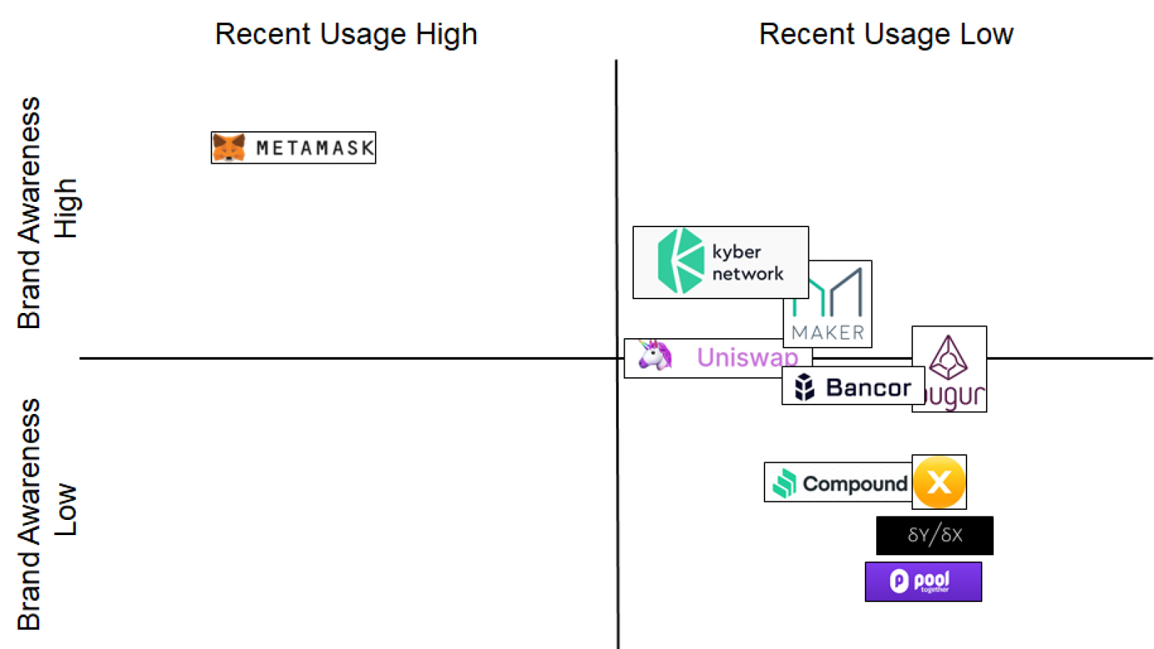The image size is (1154, 649).
Task: Select the Maker logo box
Action: (828, 304)
